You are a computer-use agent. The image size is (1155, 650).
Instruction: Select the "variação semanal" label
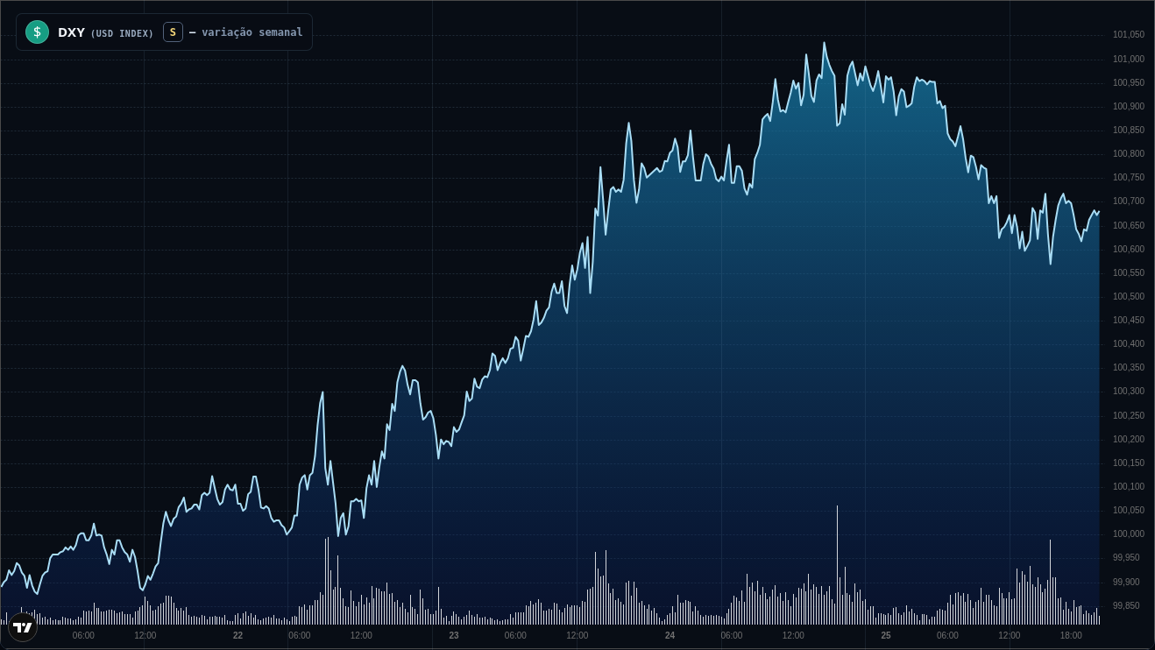(252, 32)
